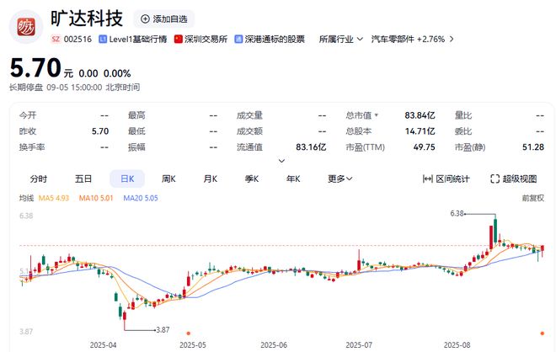Add stock via 添加自选 button
Screen dimensions: 556x352
163,19
